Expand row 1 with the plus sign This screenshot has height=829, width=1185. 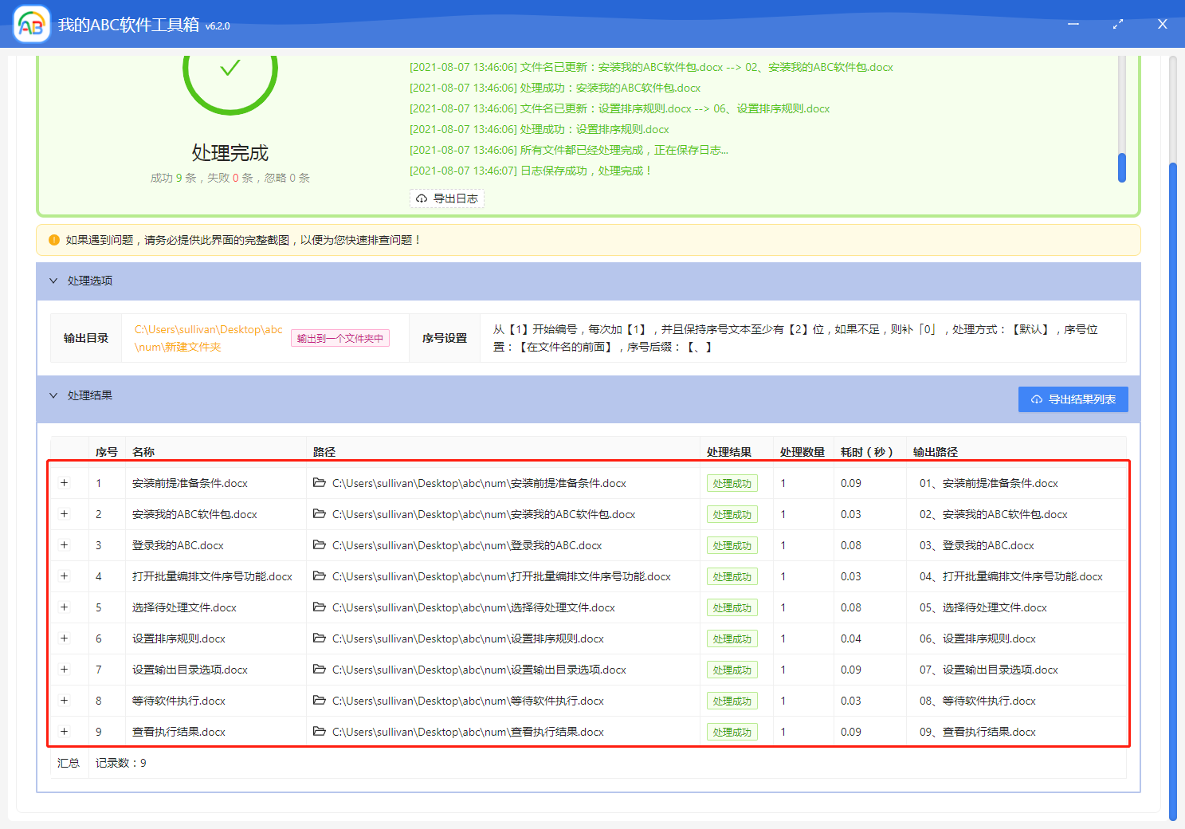click(x=65, y=483)
